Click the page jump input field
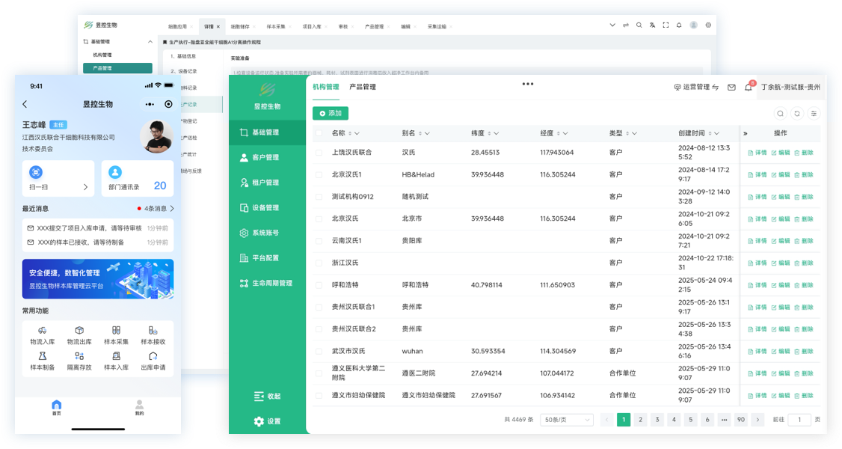The width and height of the screenshot is (842, 449). point(799,420)
